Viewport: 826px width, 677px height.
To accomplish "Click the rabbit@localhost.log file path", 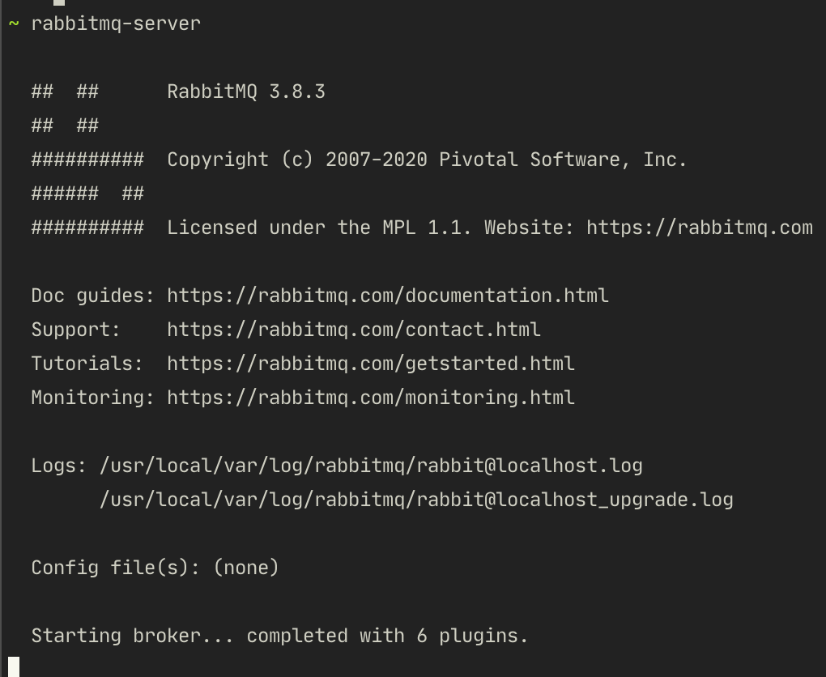I will pyautogui.click(x=371, y=466).
